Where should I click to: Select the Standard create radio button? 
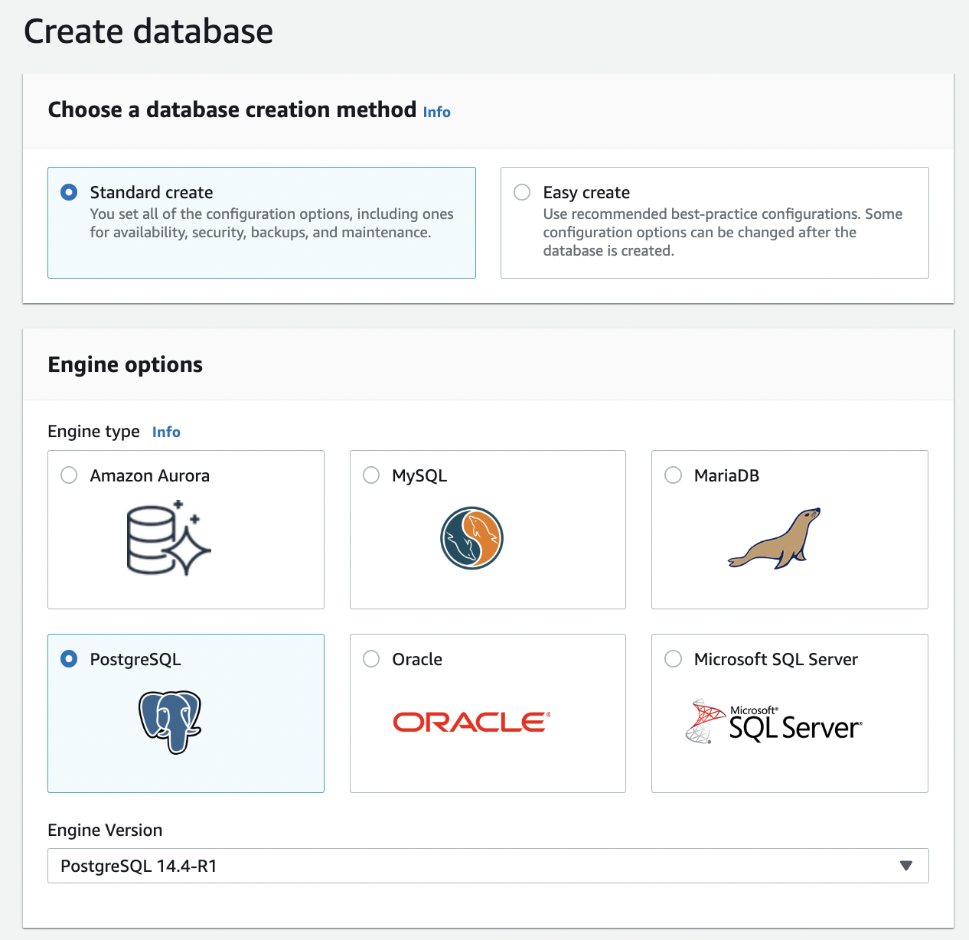[69, 192]
